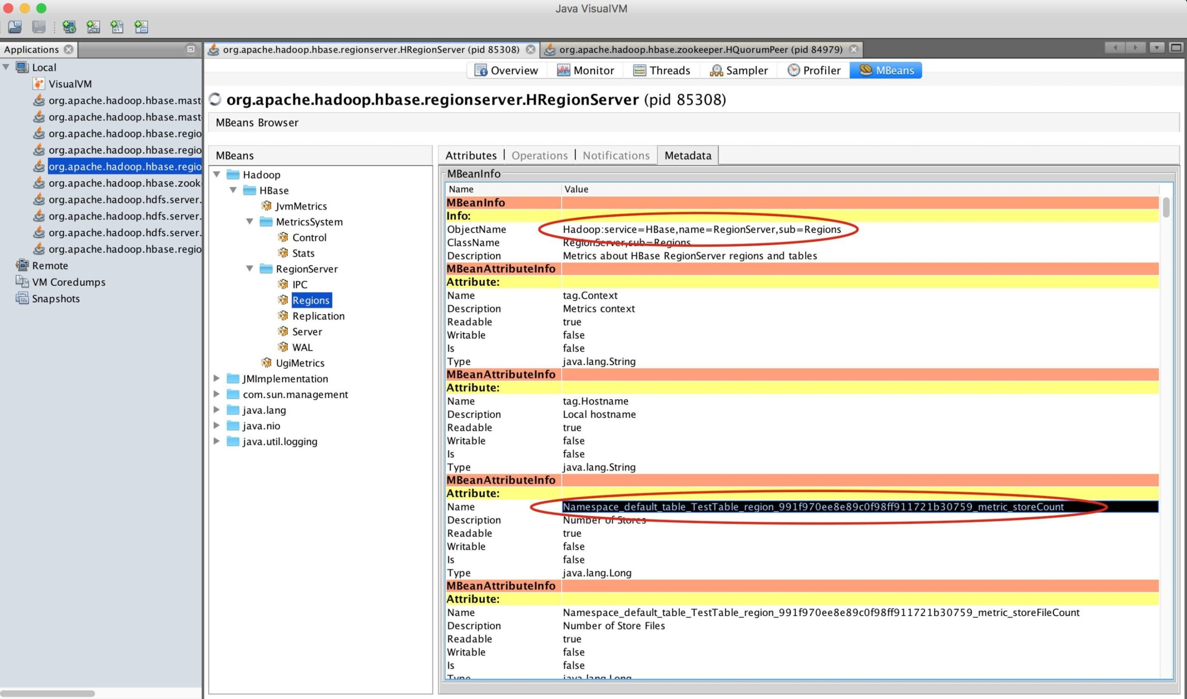Close the HRegionServer (pid 85308) tab
The width and height of the screenshot is (1187, 699).
coord(530,50)
